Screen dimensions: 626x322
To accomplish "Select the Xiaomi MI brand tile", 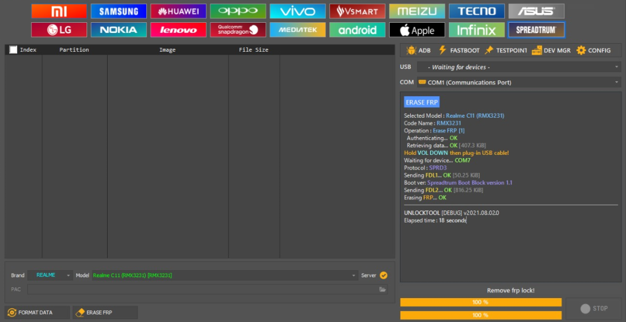I will pos(59,11).
